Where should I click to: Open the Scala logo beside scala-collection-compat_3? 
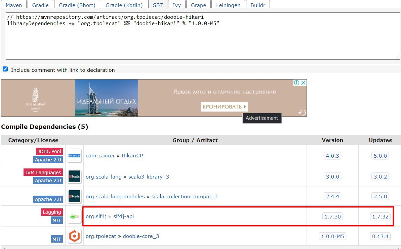[74, 196]
